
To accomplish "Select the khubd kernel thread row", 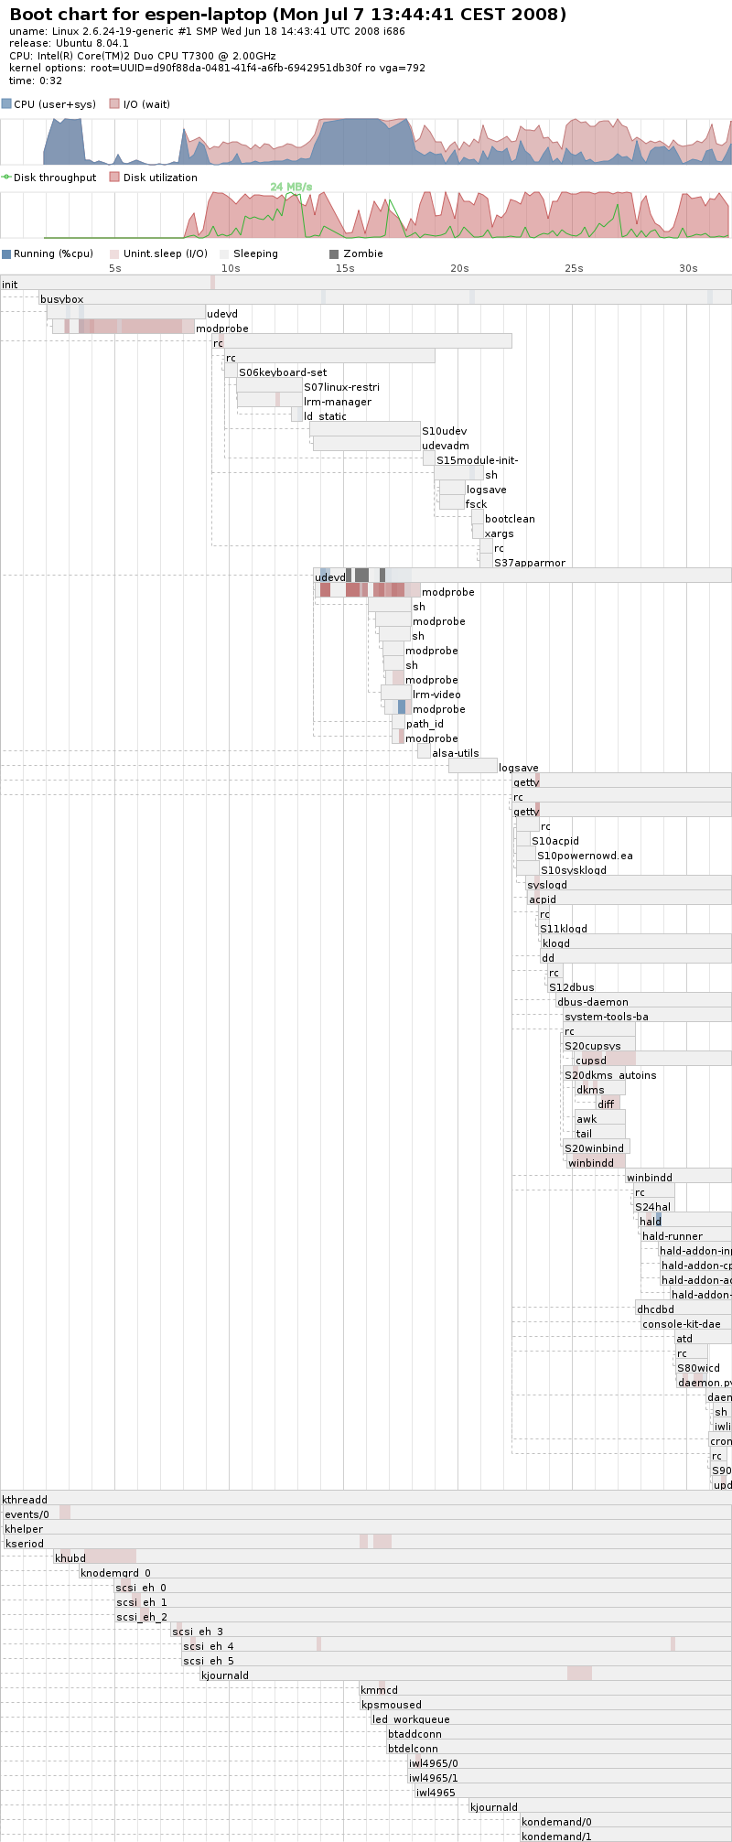I will [x=393, y=1557].
